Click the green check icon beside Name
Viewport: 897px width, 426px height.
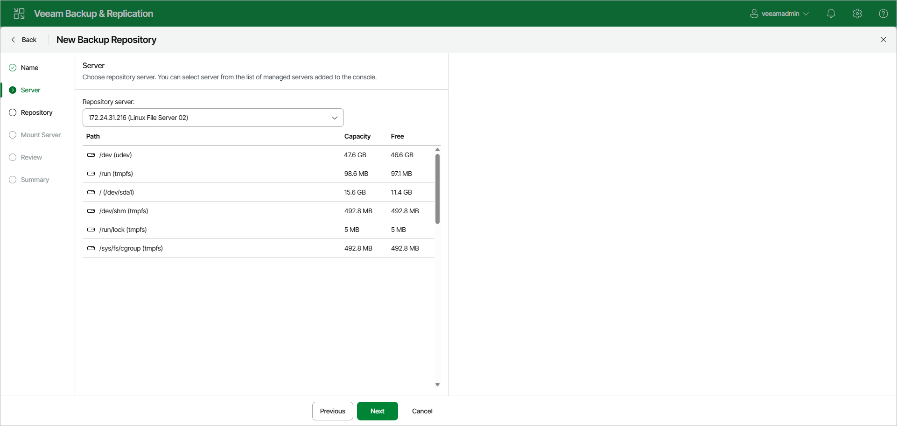13,68
